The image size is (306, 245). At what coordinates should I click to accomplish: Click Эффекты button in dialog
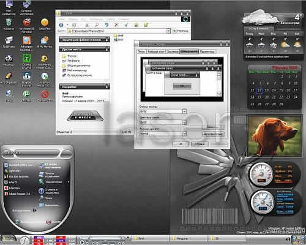coord(213,127)
